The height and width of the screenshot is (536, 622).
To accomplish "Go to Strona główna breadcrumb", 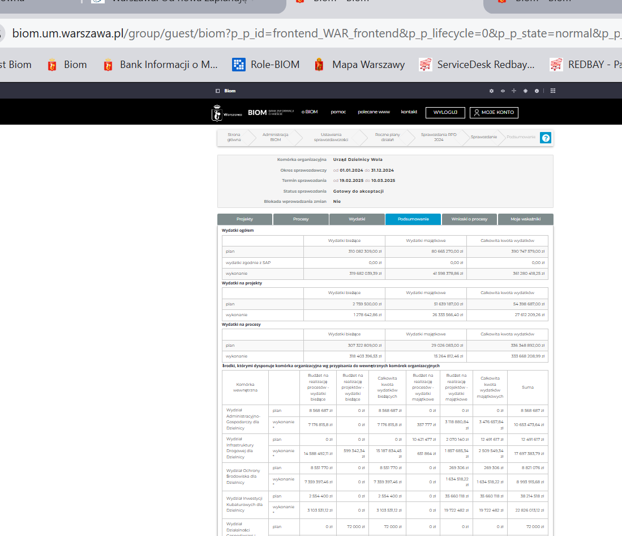I will click(234, 137).
